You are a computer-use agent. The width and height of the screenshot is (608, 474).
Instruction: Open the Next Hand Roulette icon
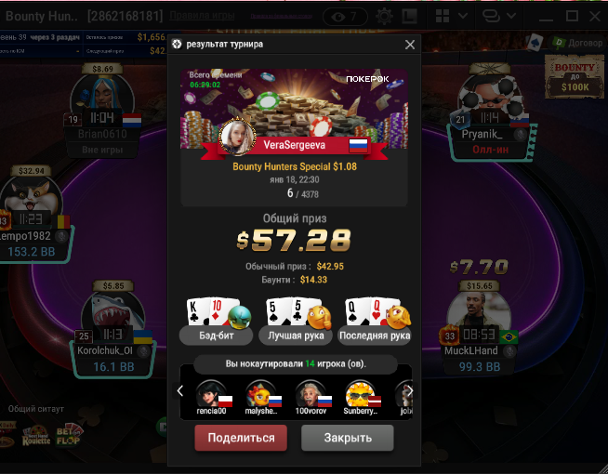[x=36, y=436]
